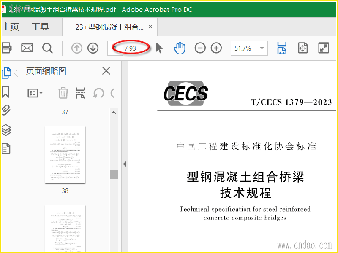The height and width of the screenshot is (253, 338).
Task: Select the arrow selection tool
Action: (159, 48)
